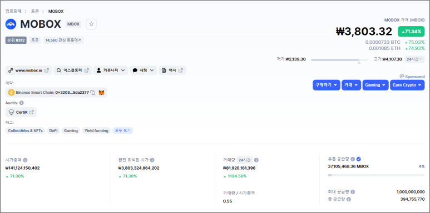
Task: Click the 순위 #312 rank badge
Action: coord(16,40)
